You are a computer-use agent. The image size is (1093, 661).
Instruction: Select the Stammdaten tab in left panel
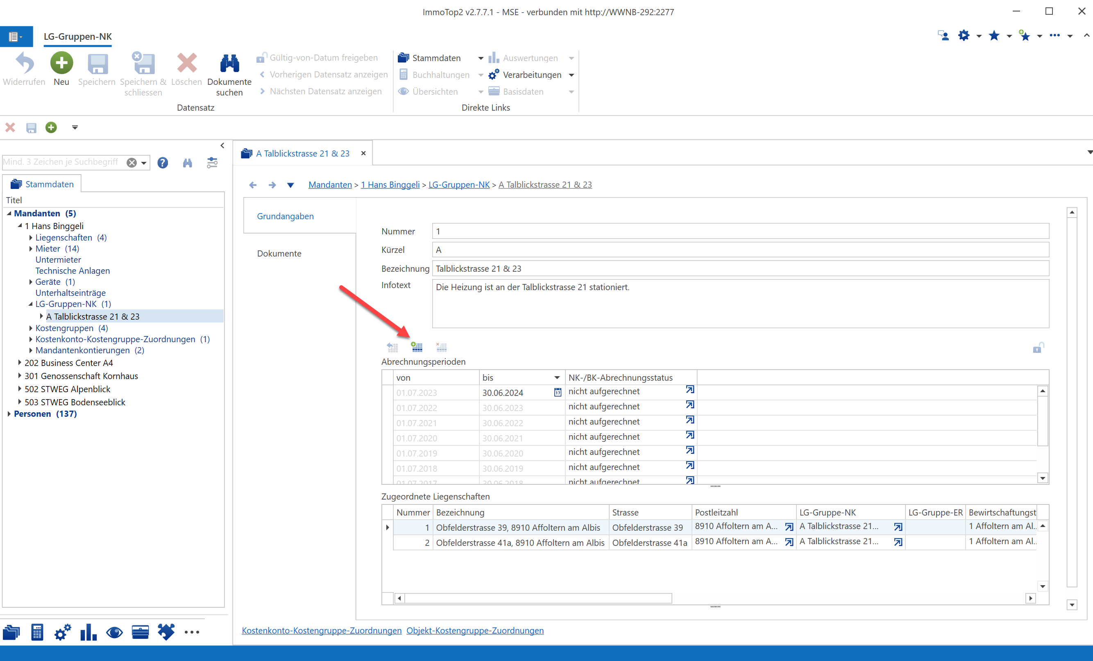(x=43, y=184)
